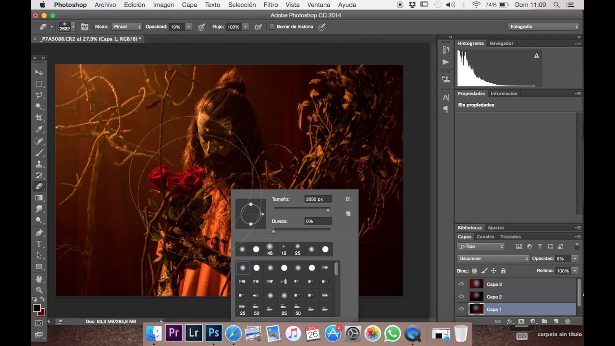This screenshot has height=346, width=615.
Task: Hide the Capa 1 layer
Action: (462, 309)
